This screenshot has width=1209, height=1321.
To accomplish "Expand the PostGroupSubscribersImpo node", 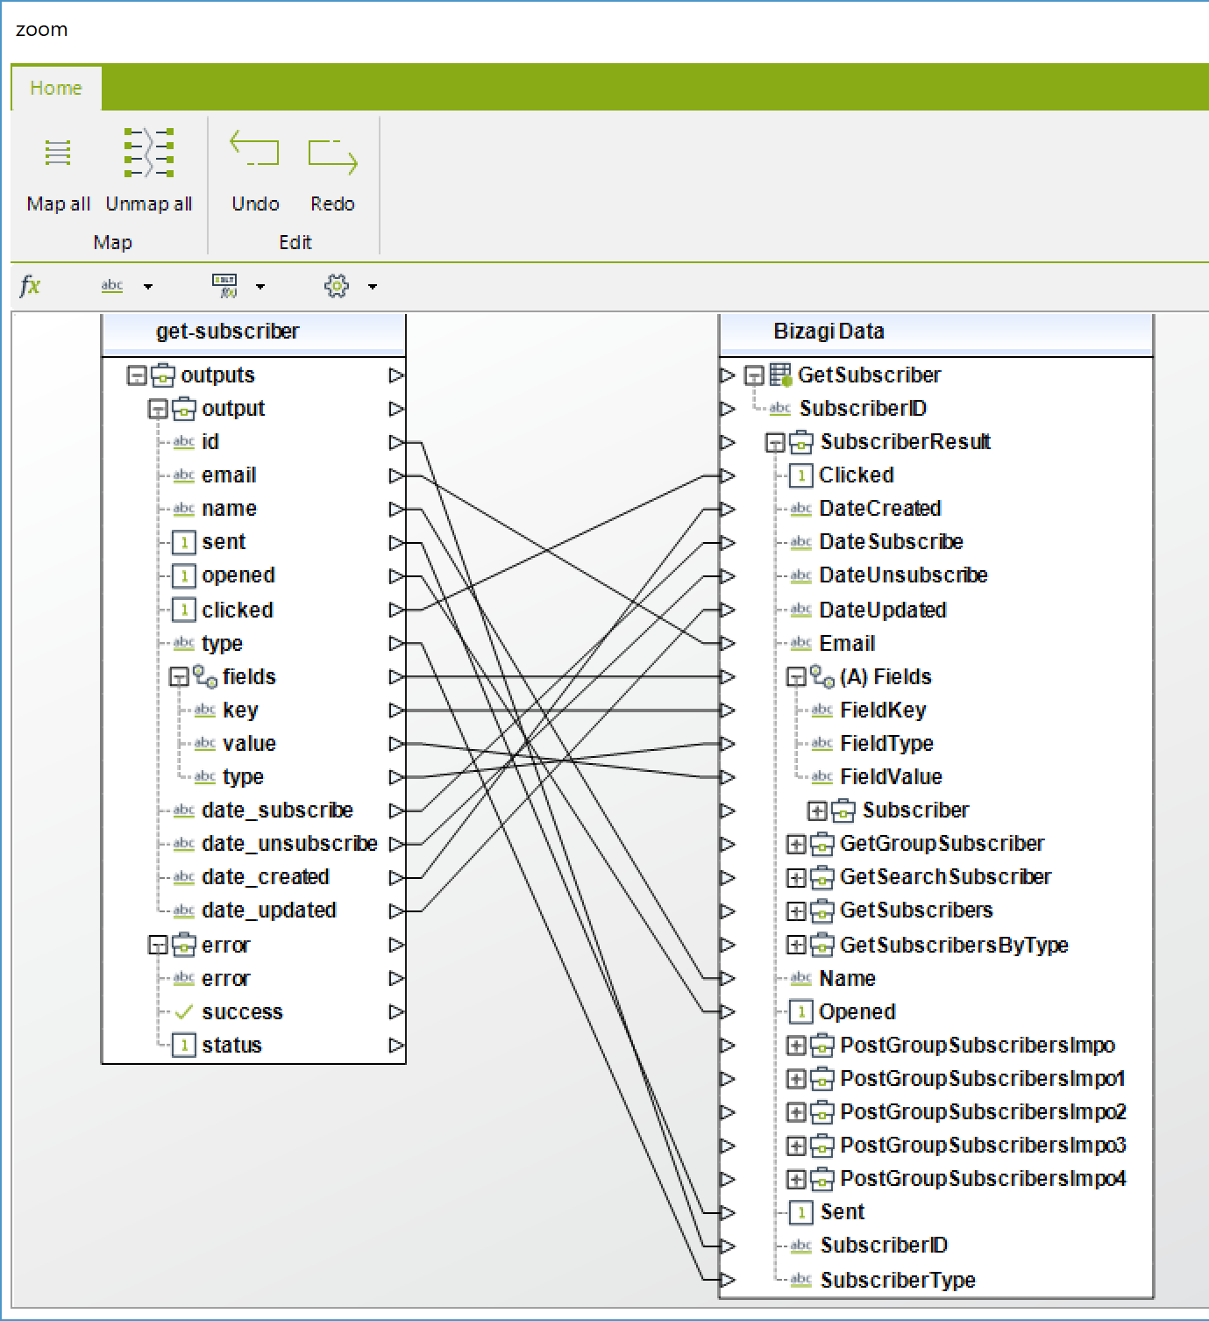I will coord(796,1046).
